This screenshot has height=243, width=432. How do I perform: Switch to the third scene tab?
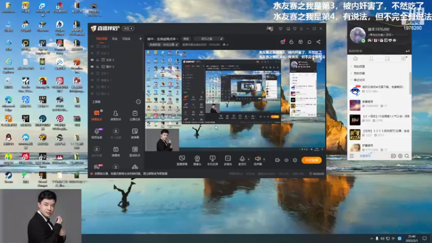point(126,39)
